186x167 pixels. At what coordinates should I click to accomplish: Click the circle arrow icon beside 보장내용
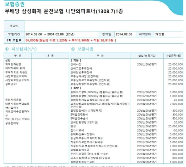tap(73, 49)
